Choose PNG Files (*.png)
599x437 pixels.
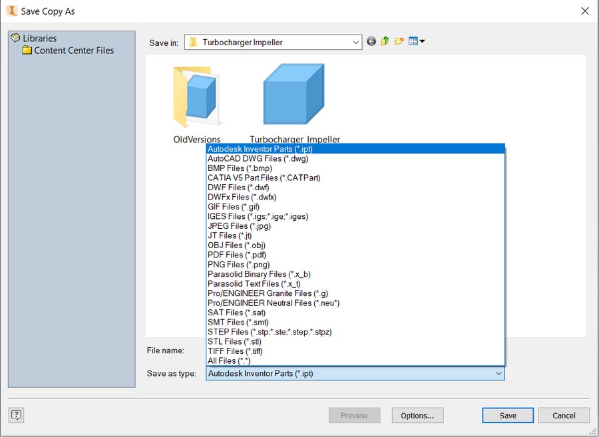pyautogui.click(x=355, y=265)
